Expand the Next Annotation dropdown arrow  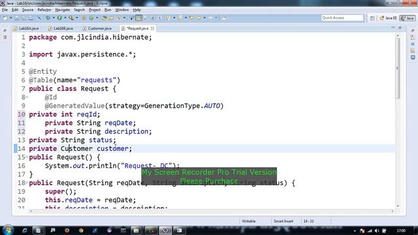click(174, 18)
